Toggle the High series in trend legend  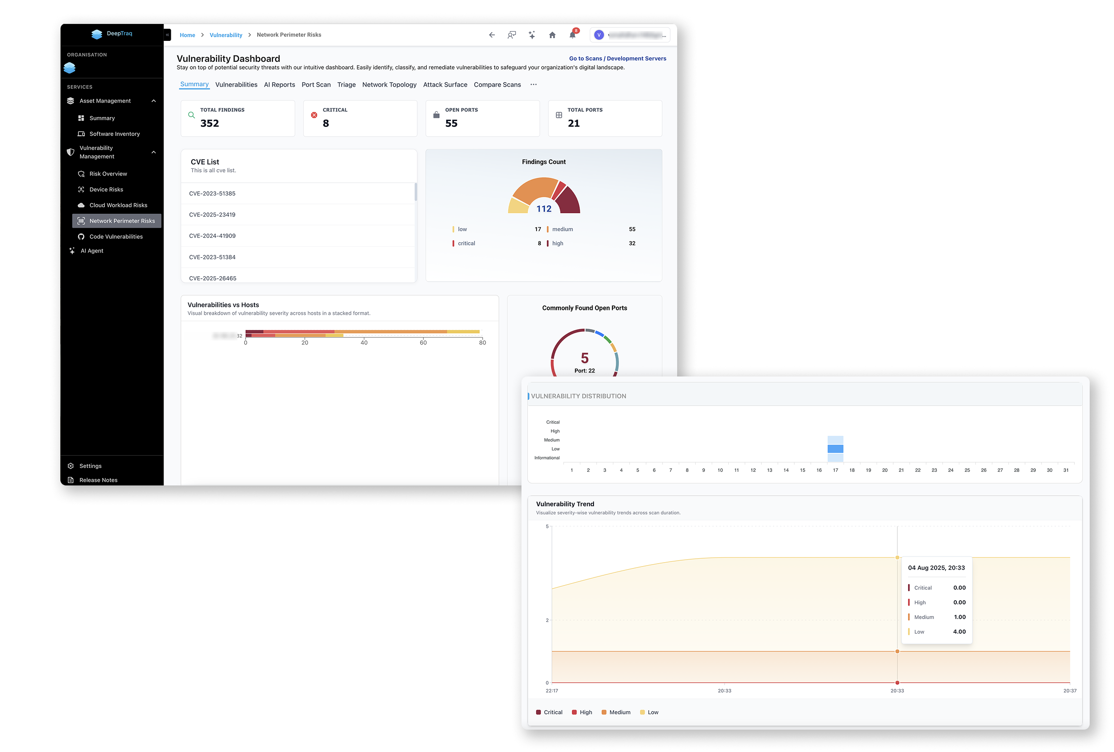point(582,713)
